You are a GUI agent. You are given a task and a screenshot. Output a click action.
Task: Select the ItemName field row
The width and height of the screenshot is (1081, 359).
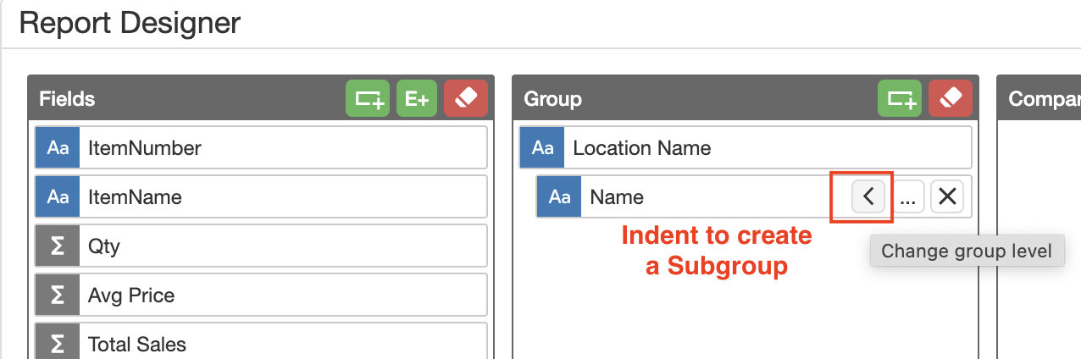click(261, 197)
